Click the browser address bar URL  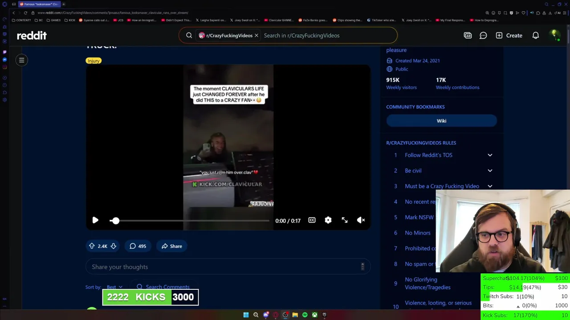(x=113, y=12)
